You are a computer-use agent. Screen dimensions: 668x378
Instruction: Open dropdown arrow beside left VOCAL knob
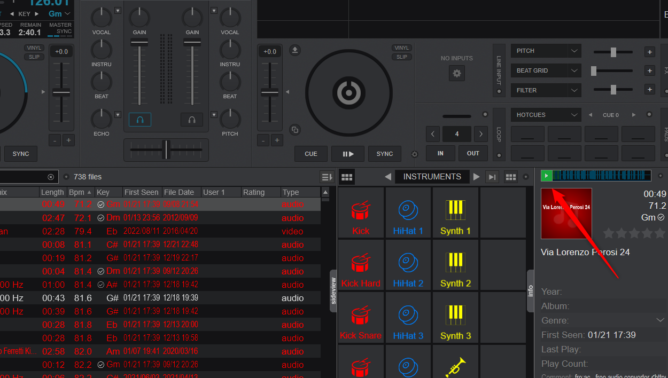point(118,10)
